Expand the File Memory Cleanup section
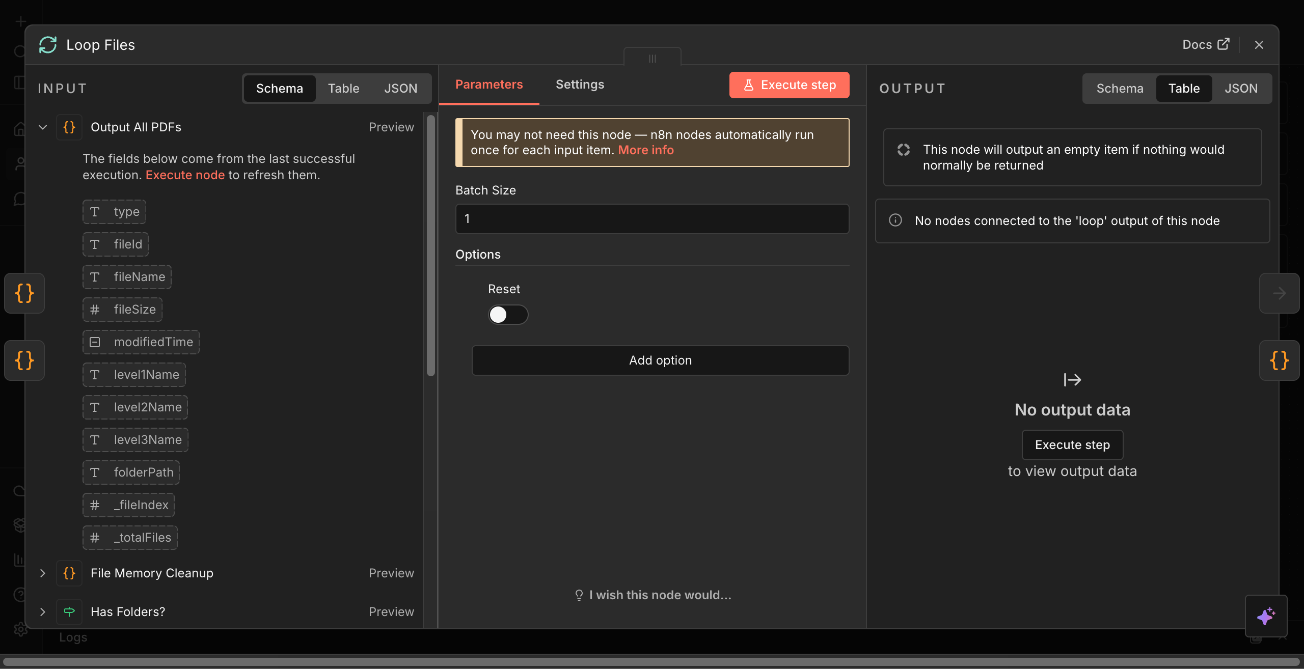 tap(43, 573)
